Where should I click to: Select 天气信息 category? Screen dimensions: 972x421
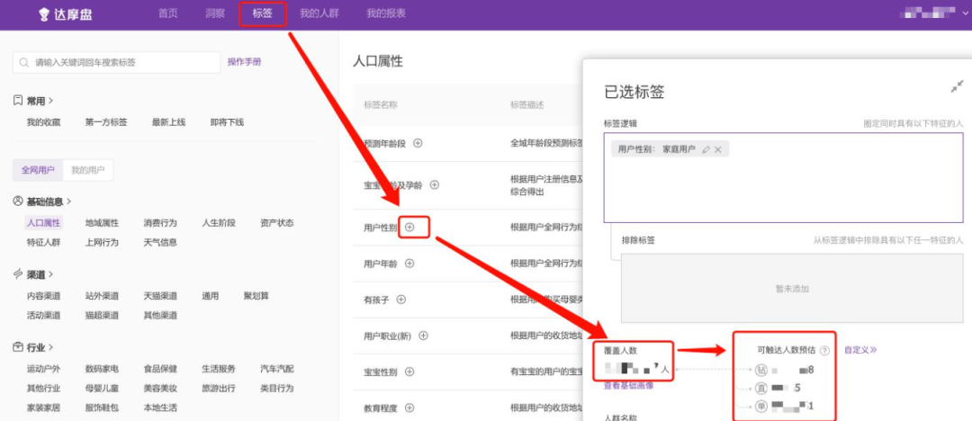point(160,242)
